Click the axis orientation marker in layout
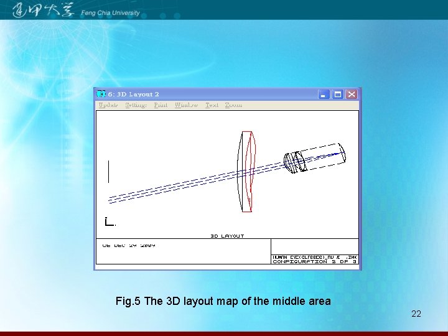The height and width of the screenshot is (336, 448). (110, 222)
